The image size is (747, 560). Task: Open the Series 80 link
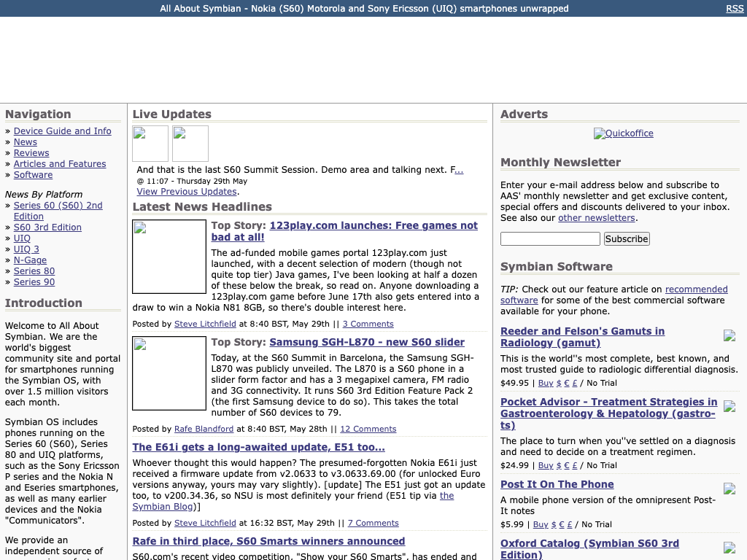34,271
